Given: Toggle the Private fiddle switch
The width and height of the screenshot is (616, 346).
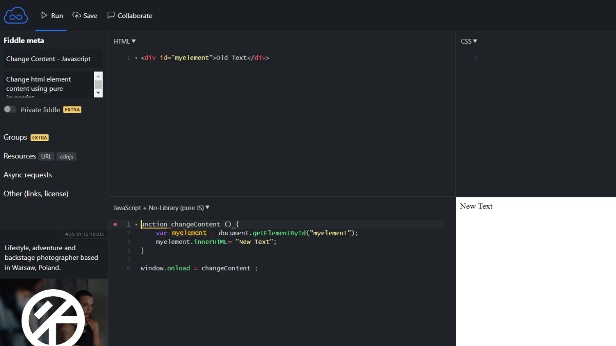Looking at the screenshot, I should (x=10, y=110).
